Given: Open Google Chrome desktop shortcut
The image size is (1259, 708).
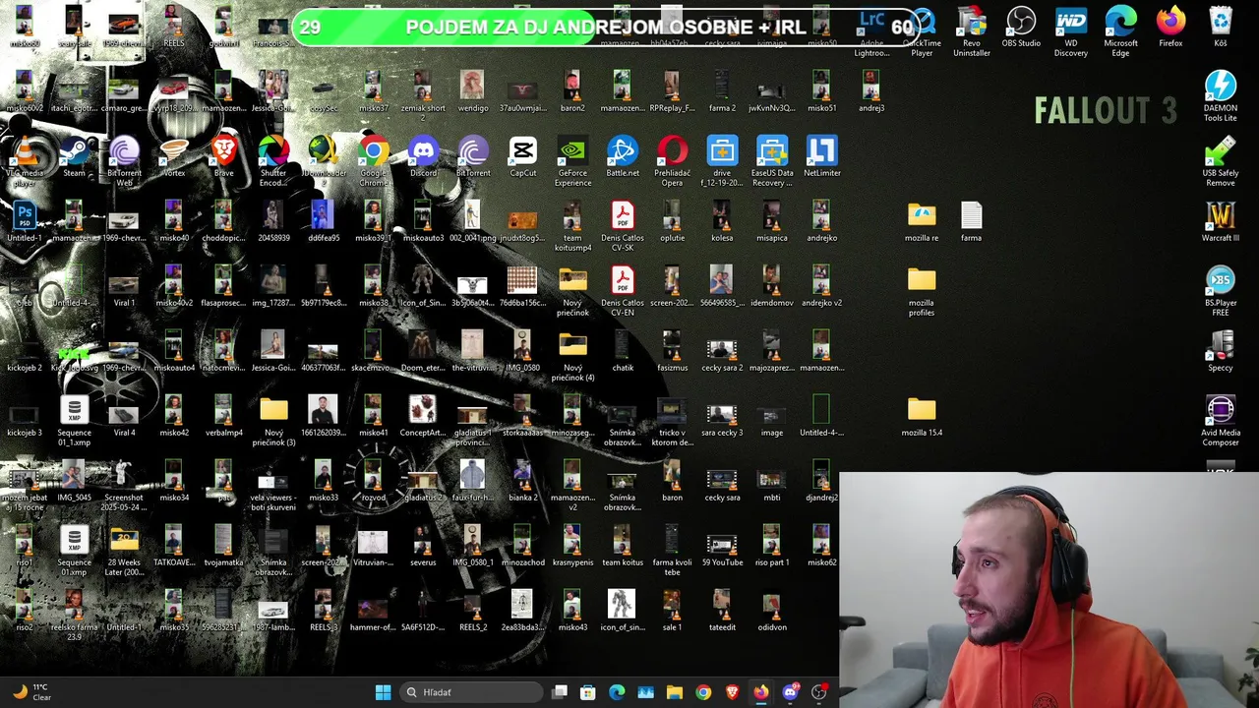Looking at the screenshot, I should coord(374,160).
